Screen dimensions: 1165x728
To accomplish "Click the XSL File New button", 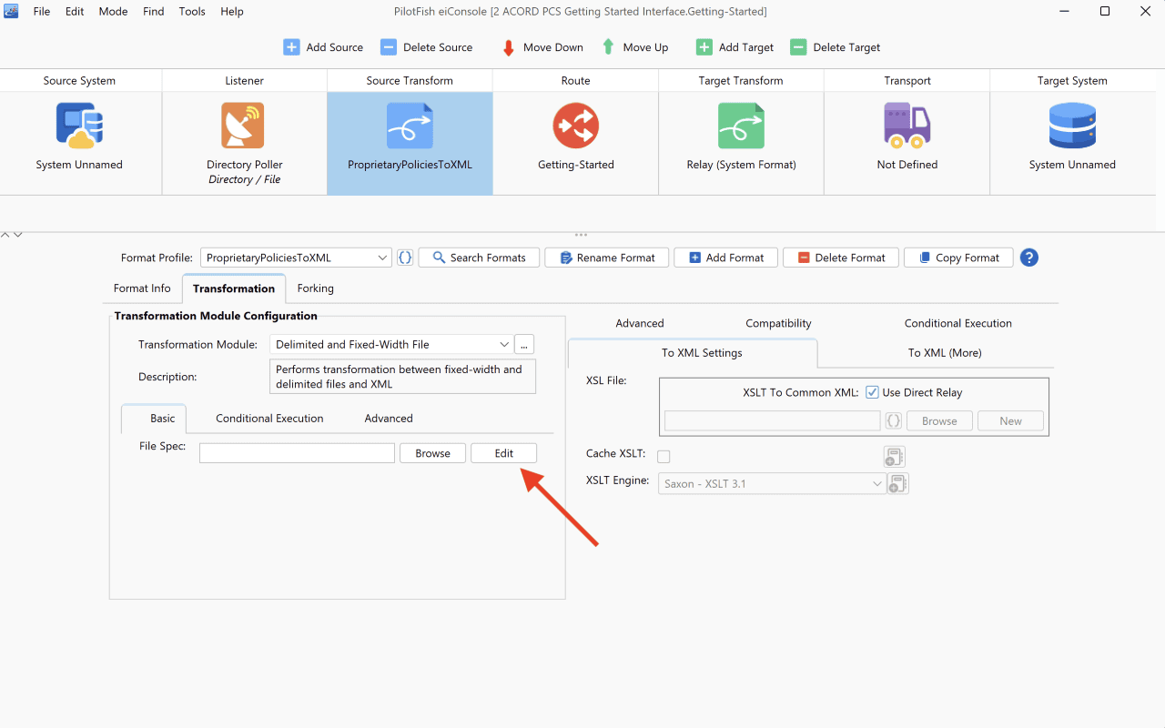I will [1010, 420].
